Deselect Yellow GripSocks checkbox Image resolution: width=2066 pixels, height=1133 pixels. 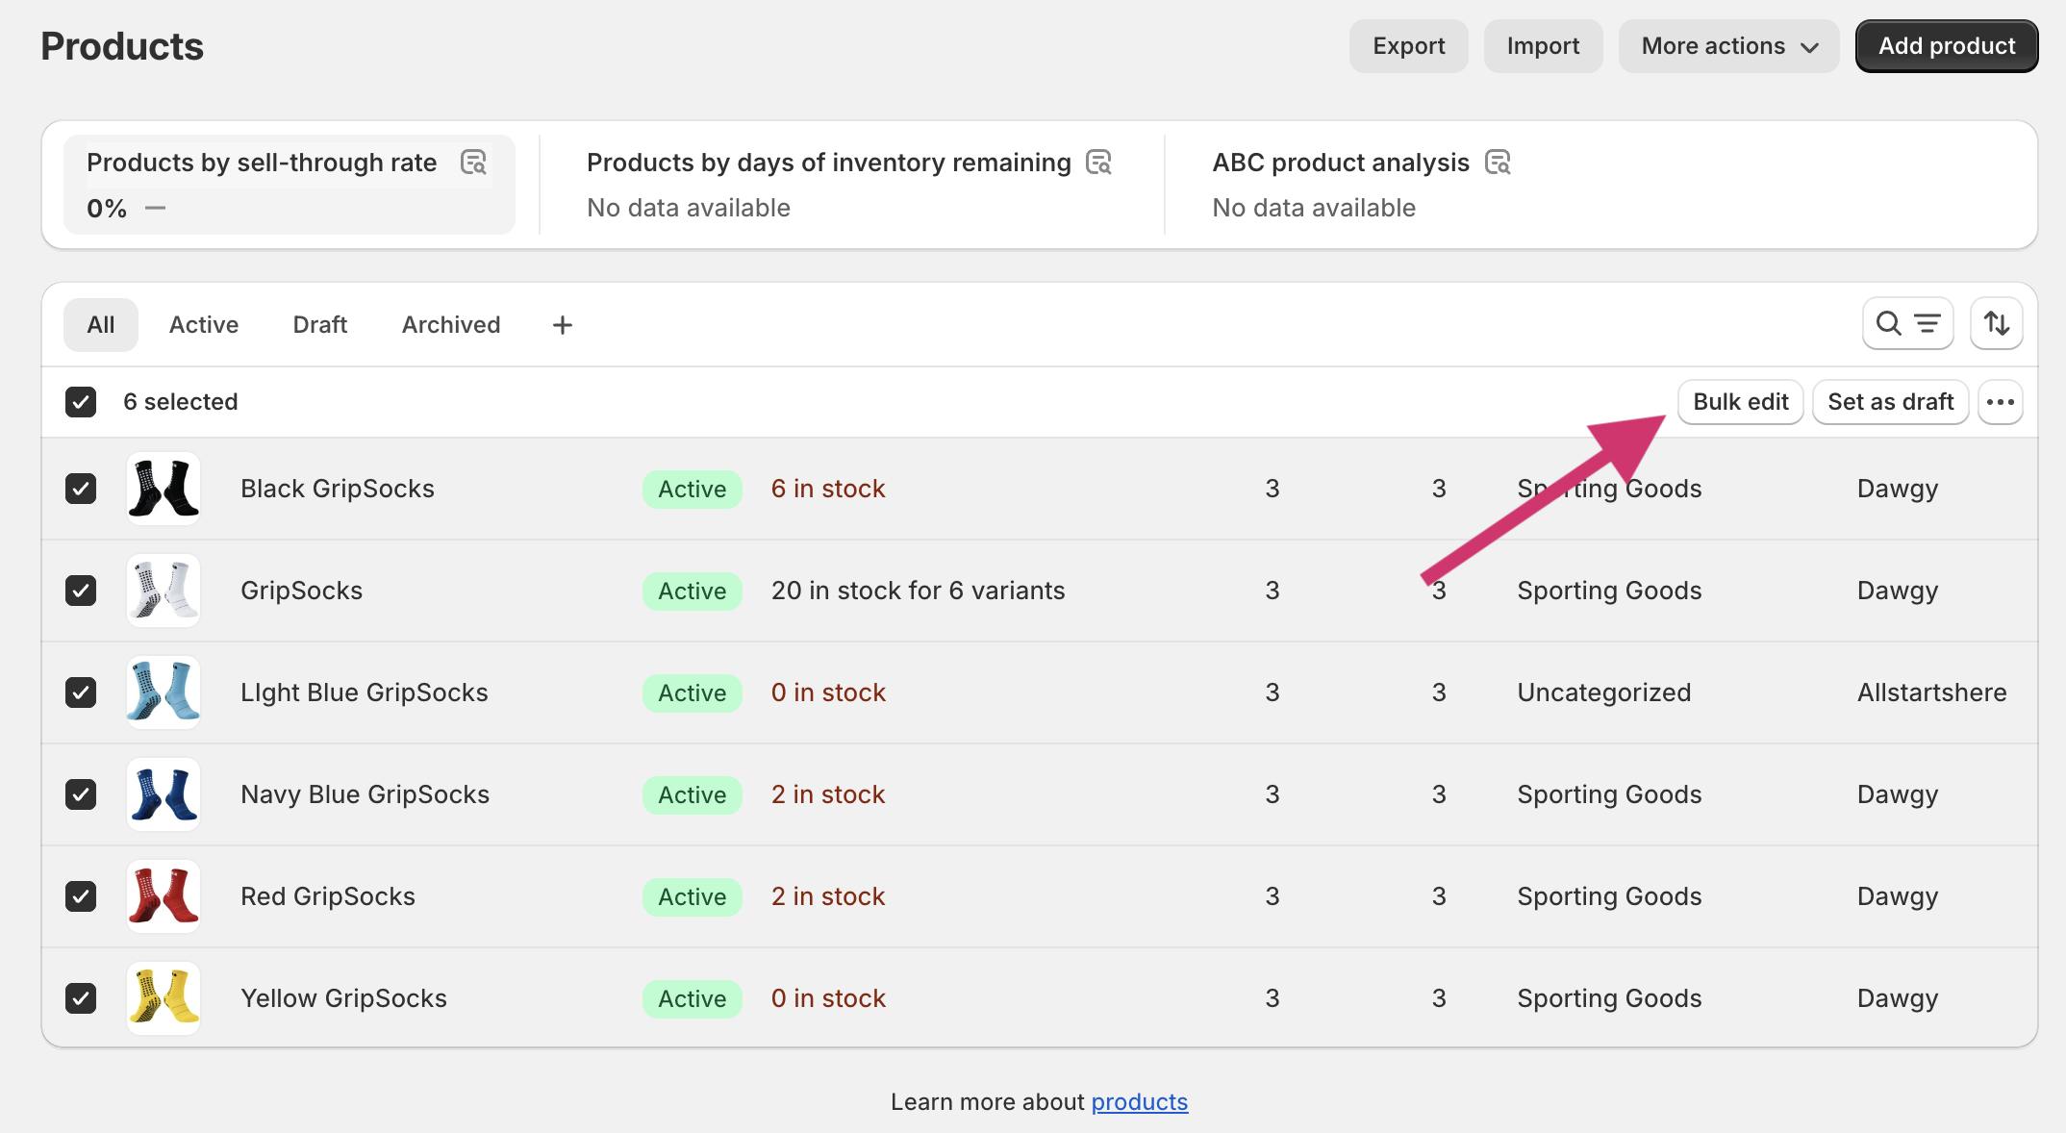pos(81,998)
